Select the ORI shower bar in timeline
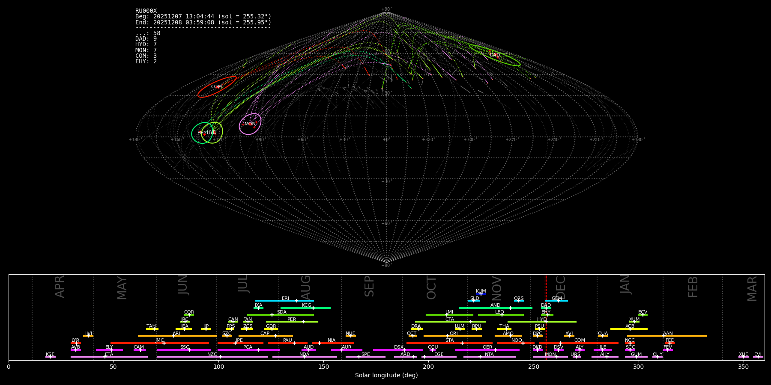This screenshot has height=385, width=771. coord(452,336)
